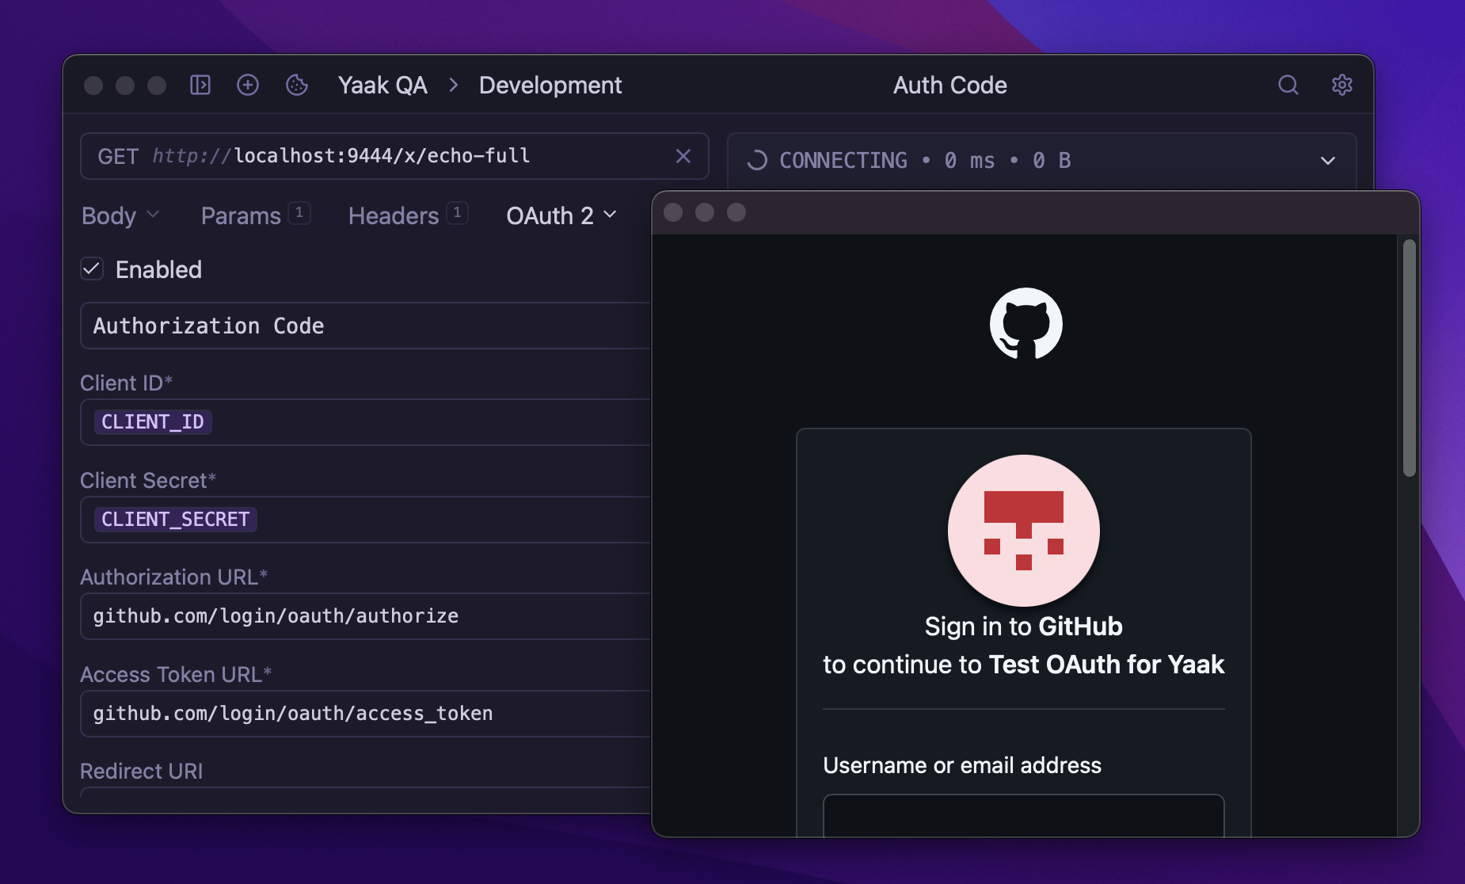Focus the Username or email address field
The height and width of the screenshot is (884, 1465).
tap(1023, 816)
